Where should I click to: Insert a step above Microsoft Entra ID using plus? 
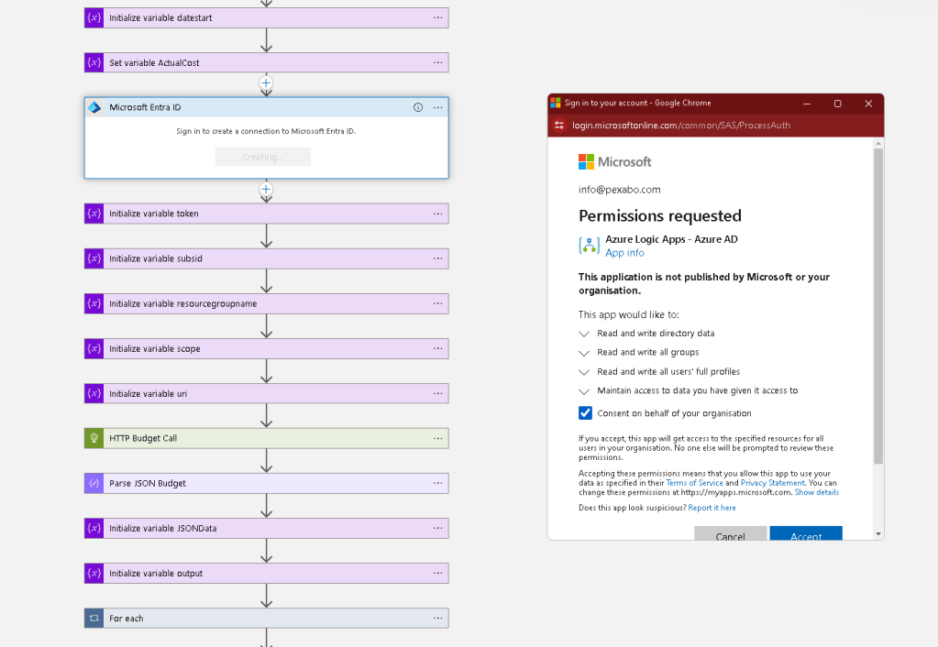266,83
